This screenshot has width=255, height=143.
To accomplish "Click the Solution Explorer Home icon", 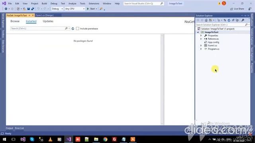I will [x=206, y=20].
